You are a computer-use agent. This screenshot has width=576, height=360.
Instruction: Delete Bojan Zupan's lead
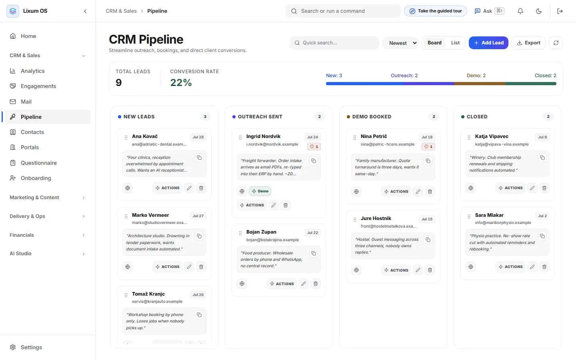coord(316,284)
